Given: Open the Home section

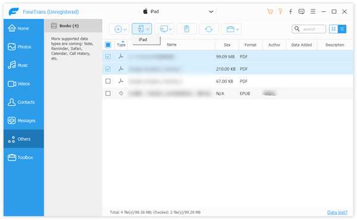Looking at the screenshot, I should (x=23, y=29).
